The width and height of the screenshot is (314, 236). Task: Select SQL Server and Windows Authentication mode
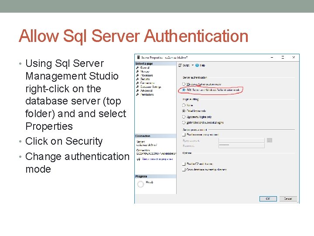coord(184,90)
